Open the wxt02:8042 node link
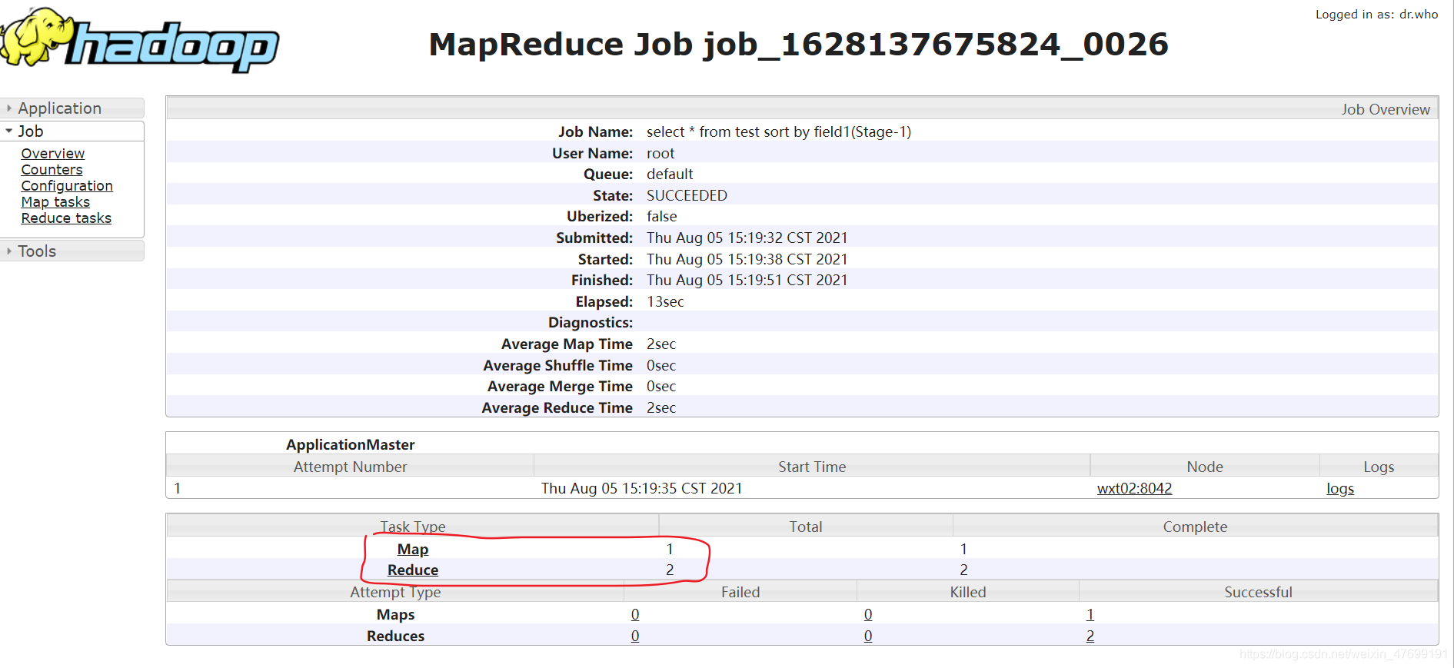 pyautogui.click(x=1134, y=489)
